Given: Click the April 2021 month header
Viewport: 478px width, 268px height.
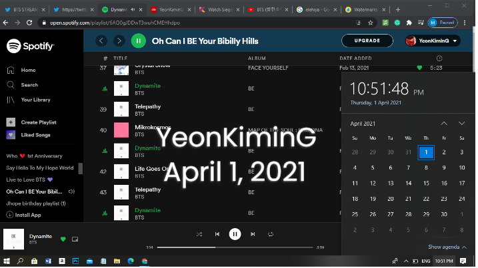Looking at the screenshot, I should pyautogui.click(x=364, y=124).
